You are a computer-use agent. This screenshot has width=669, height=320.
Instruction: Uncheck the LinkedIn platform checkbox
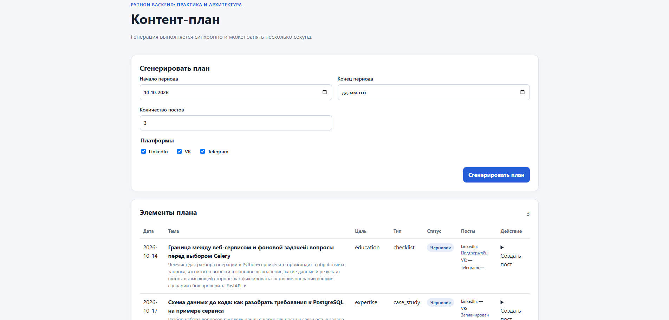[143, 152]
